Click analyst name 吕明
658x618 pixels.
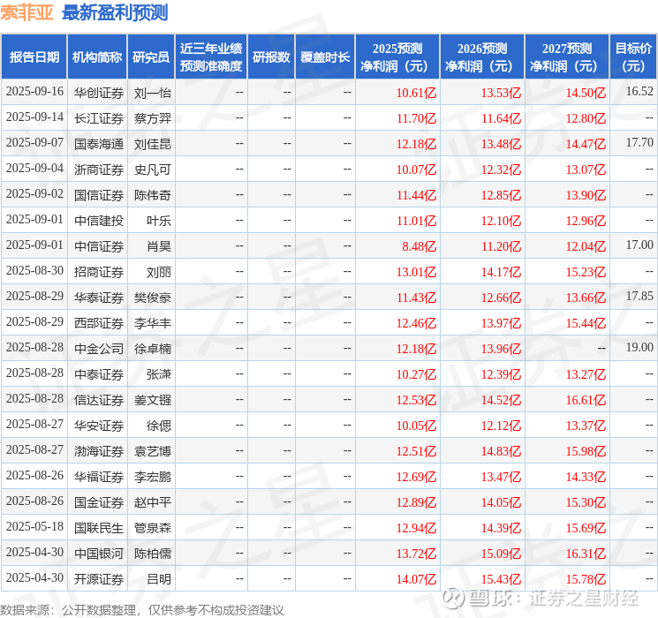tap(159, 579)
